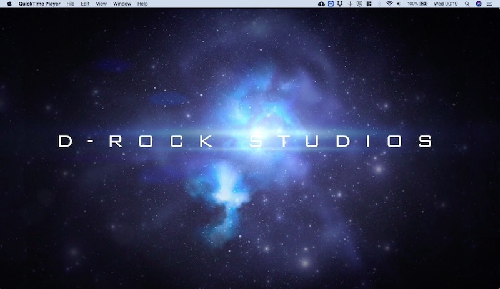This screenshot has width=500, height=289.
Task: Open the QuickTime Player app menu
Action: [39, 4]
